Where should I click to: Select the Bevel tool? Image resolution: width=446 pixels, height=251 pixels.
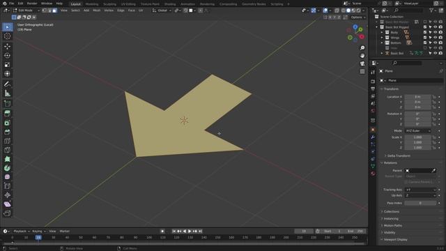click(x=8, y=132)
